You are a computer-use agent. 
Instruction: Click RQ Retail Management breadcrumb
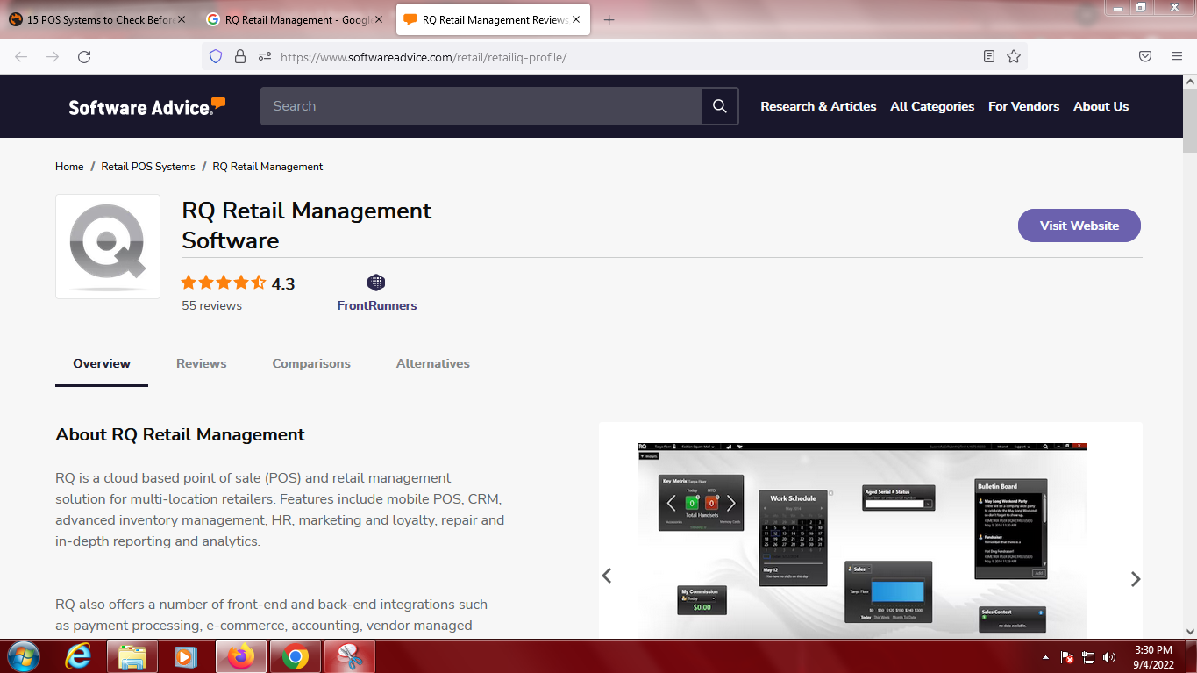tap(267, 166)
